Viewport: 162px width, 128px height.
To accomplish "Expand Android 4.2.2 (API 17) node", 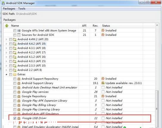I will coord(7,53).
